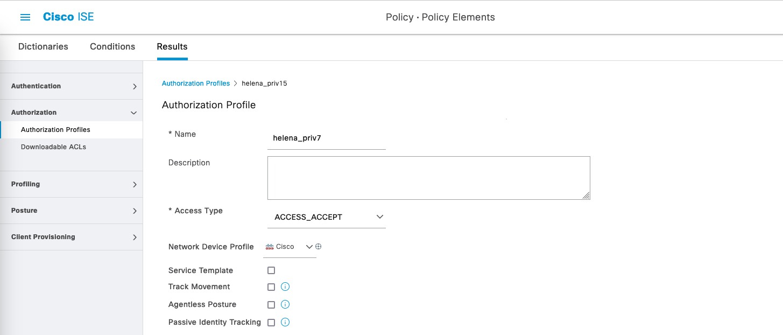Open the hamburger navigation menu
Viewport: 783px width, 335px height.
click(x=25, y=17)
